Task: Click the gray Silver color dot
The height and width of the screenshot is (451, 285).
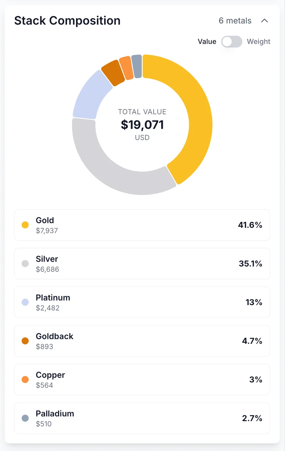Action: click(25, 264)
